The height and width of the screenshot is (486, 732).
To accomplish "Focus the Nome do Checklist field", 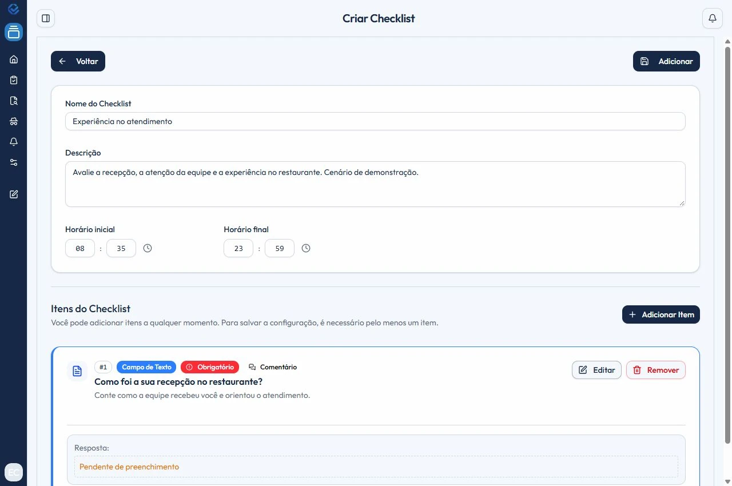I will pyautogui.click(x=375, y=121).
